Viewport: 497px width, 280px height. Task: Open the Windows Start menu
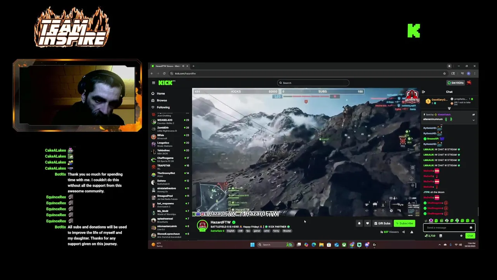(252, 245)
